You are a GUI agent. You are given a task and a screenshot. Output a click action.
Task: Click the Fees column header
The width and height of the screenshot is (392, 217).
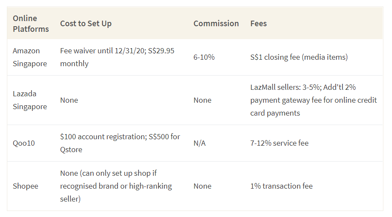point(259,24)
